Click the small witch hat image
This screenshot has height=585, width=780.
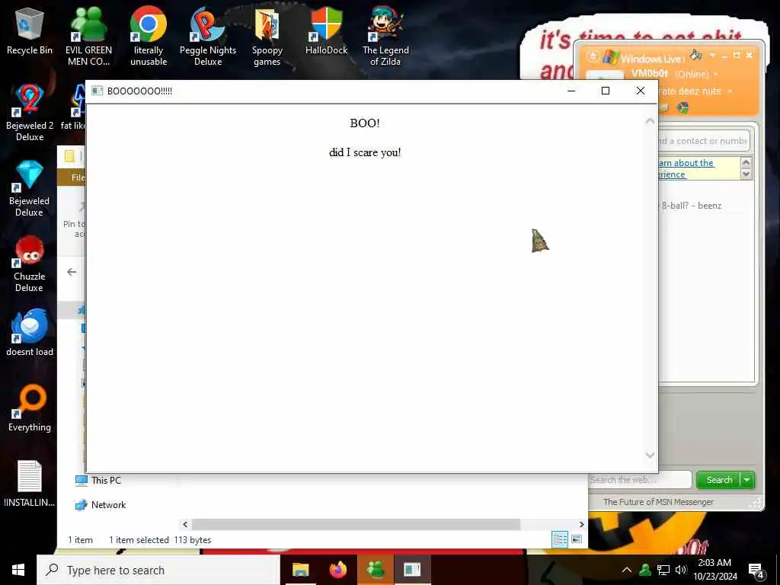pos(540,240)
